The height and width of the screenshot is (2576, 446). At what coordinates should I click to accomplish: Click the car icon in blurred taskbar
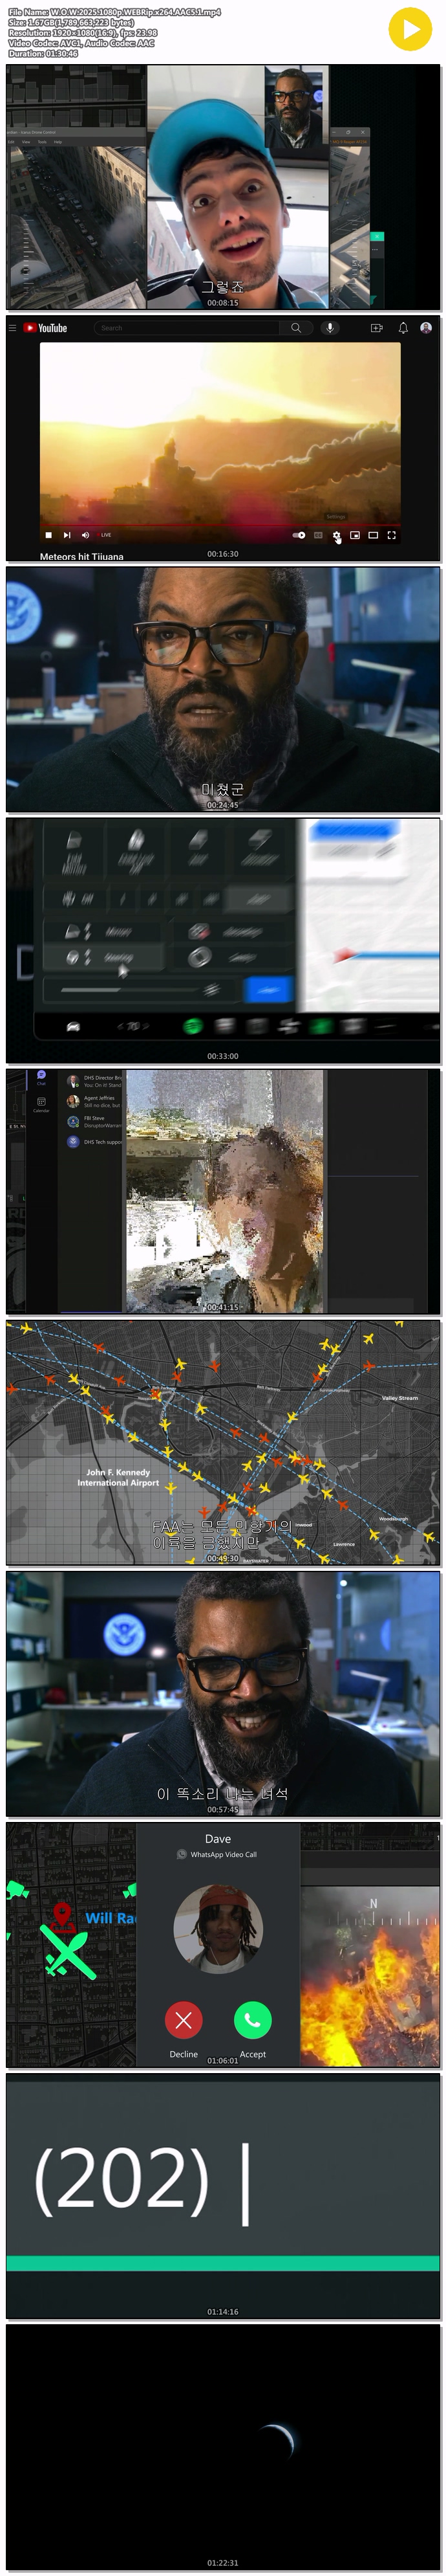pos(73,1026)
